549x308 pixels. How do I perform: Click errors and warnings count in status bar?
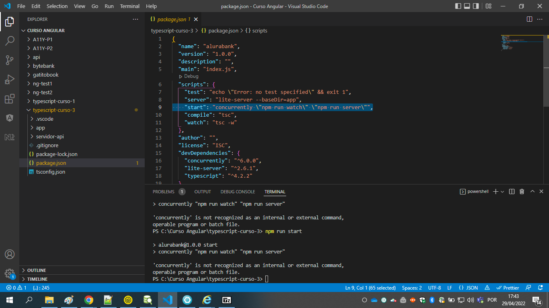(x=16, y=288)
